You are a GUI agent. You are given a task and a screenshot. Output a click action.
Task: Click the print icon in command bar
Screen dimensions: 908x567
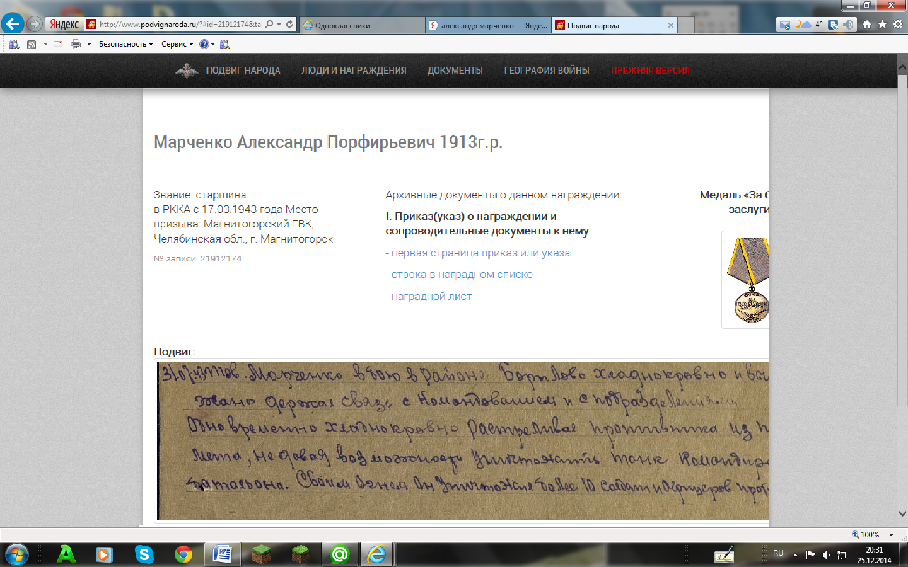pyautogui.click(x=76, y=44)
